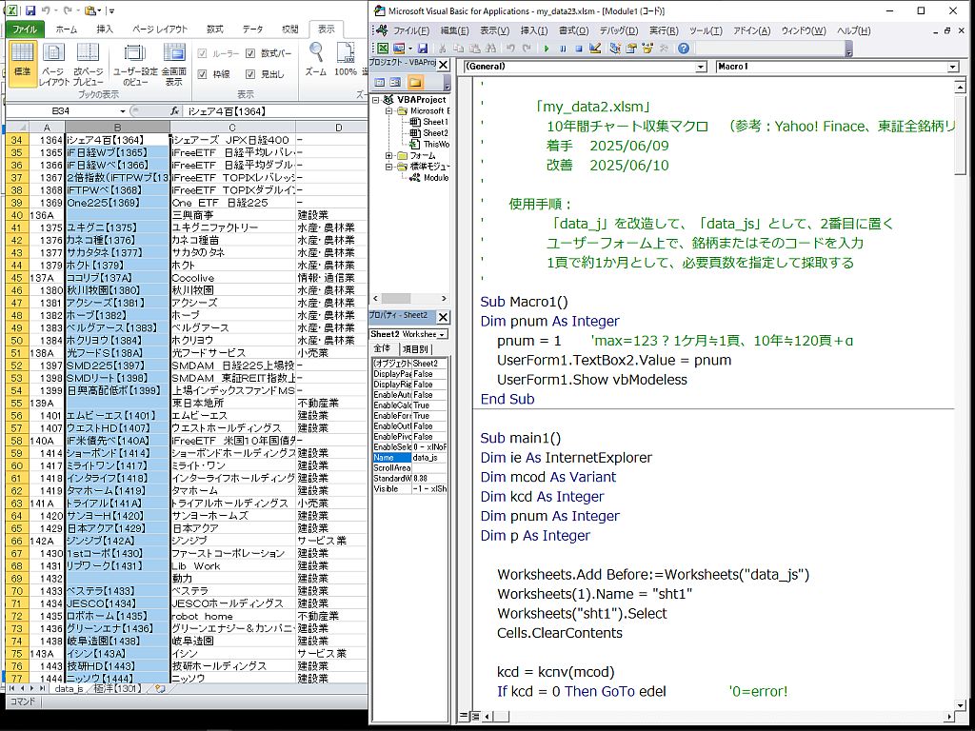Open VBA 実行(R) menu
The height and width of the screenshot is (731, 975).
664,30
